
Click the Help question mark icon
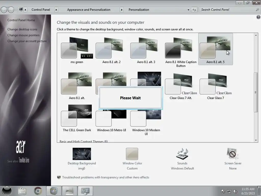pos(258,17)
